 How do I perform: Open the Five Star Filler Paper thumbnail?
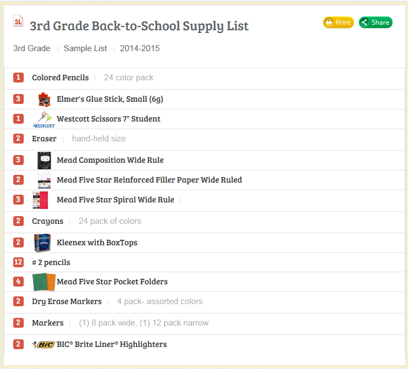click(44, 180)
